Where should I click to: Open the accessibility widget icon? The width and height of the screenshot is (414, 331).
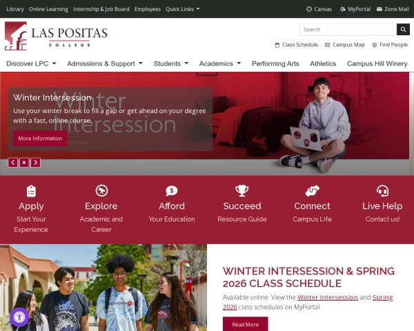pos(19,317)
